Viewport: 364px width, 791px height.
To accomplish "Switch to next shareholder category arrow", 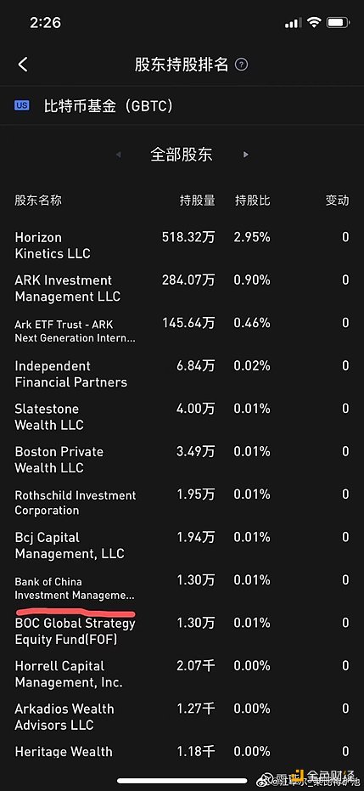I will click(x=246, y=155).
